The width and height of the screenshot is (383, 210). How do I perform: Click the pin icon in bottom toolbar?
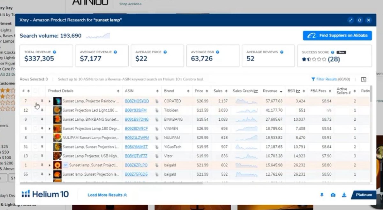click(x=322, y=195)
